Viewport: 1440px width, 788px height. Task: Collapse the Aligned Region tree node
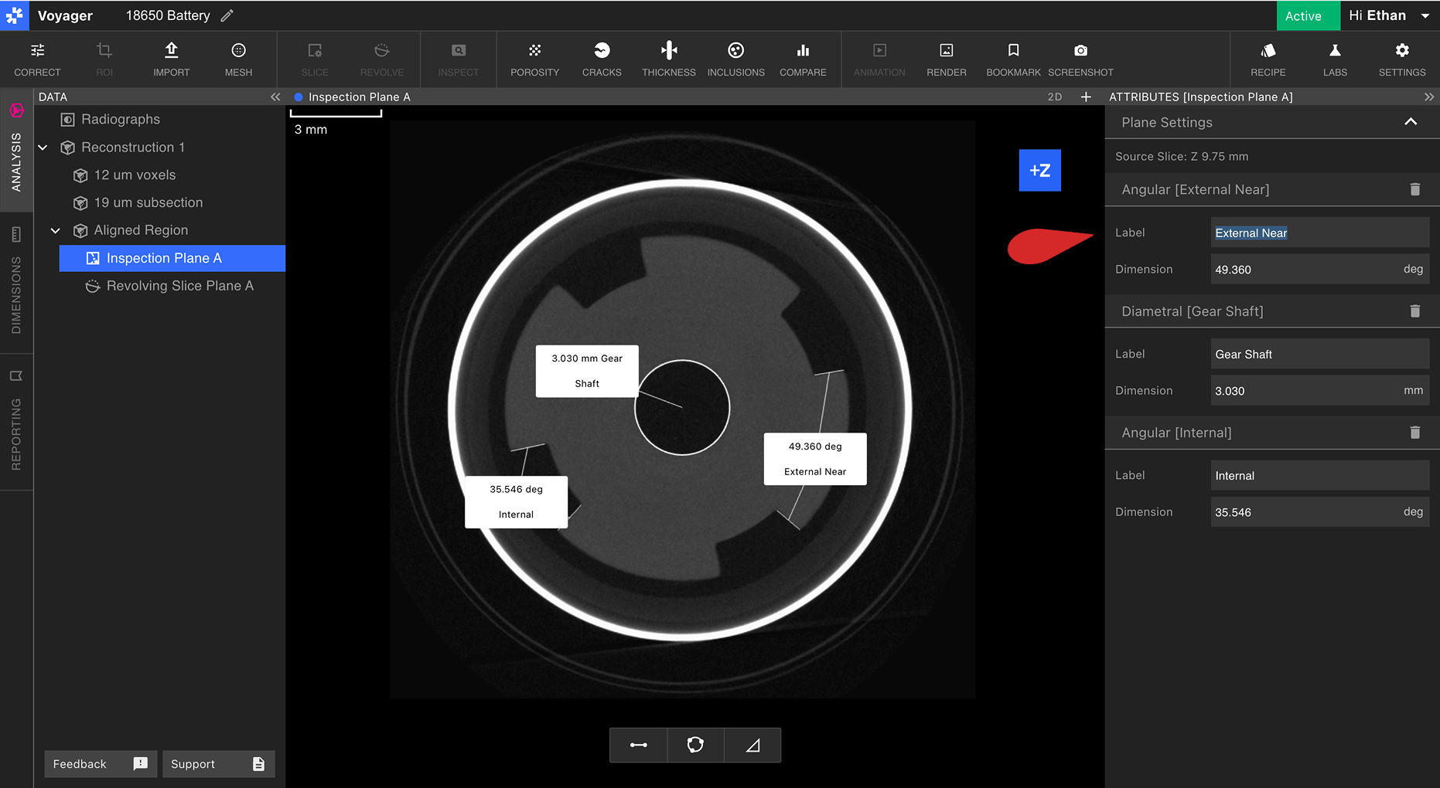pos(56,230)
